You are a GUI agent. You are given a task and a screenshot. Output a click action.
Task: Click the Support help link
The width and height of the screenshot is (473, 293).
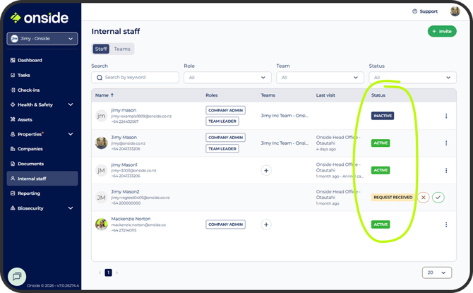click(425, 11)
